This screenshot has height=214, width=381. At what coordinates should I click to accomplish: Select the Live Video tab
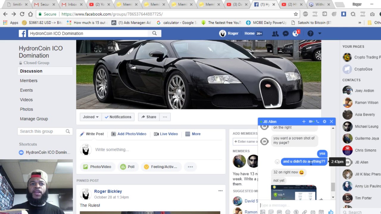(x=166, y=134)
